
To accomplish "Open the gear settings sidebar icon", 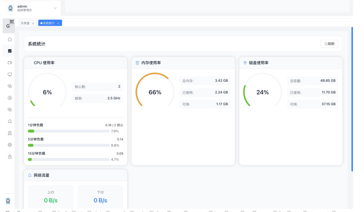I will tap(10, 145).
